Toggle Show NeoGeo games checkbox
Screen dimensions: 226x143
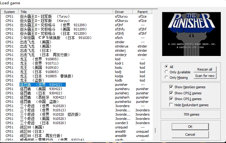point(171,87)
